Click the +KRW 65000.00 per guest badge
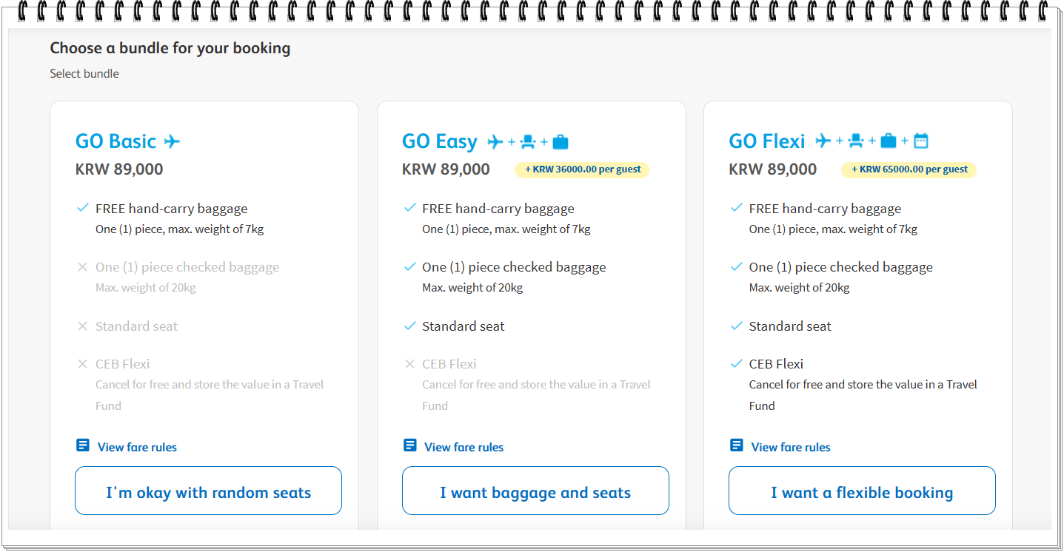Image resolution: width=1064 pixels, height=552 pixels. [x=909, y=169]
